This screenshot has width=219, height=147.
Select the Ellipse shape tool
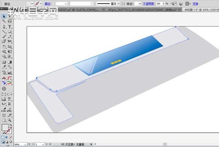click(x=9, y=32)
